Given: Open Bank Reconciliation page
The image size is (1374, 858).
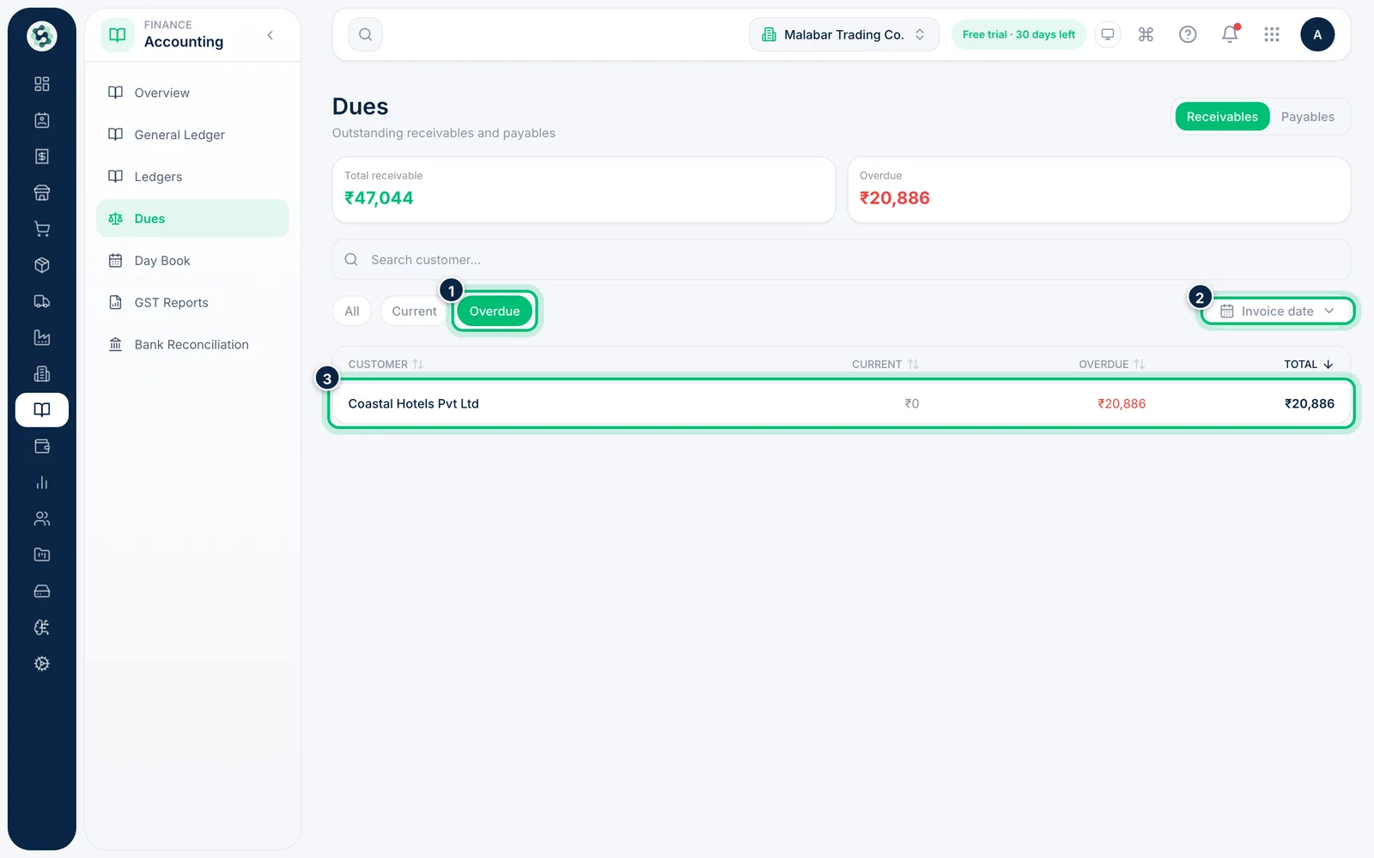Looking at the screenshot, I should click(192, 345).
